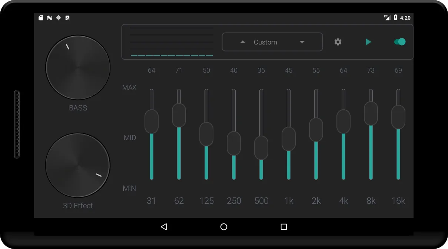This screenshot has width=448, height=249.
Task: Click the 16k band value showing 69
Action: click(398, 70)
